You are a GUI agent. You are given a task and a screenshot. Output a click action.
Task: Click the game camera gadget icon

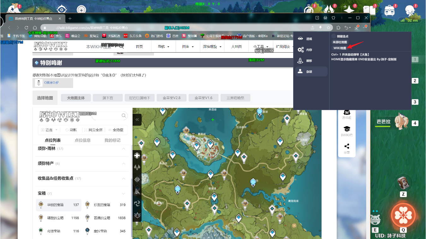click(403, 183)
